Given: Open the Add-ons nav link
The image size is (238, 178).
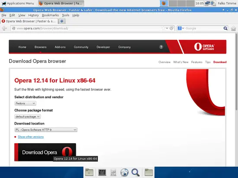Looking at the screenshot, I should (x=60, y=47).
